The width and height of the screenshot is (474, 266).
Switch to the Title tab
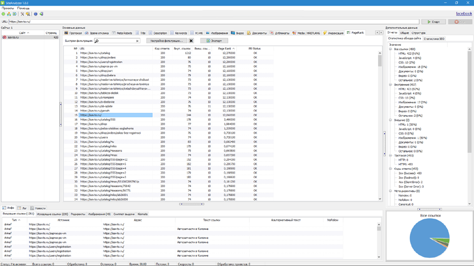pyautogui.click(x=141, y=33)
